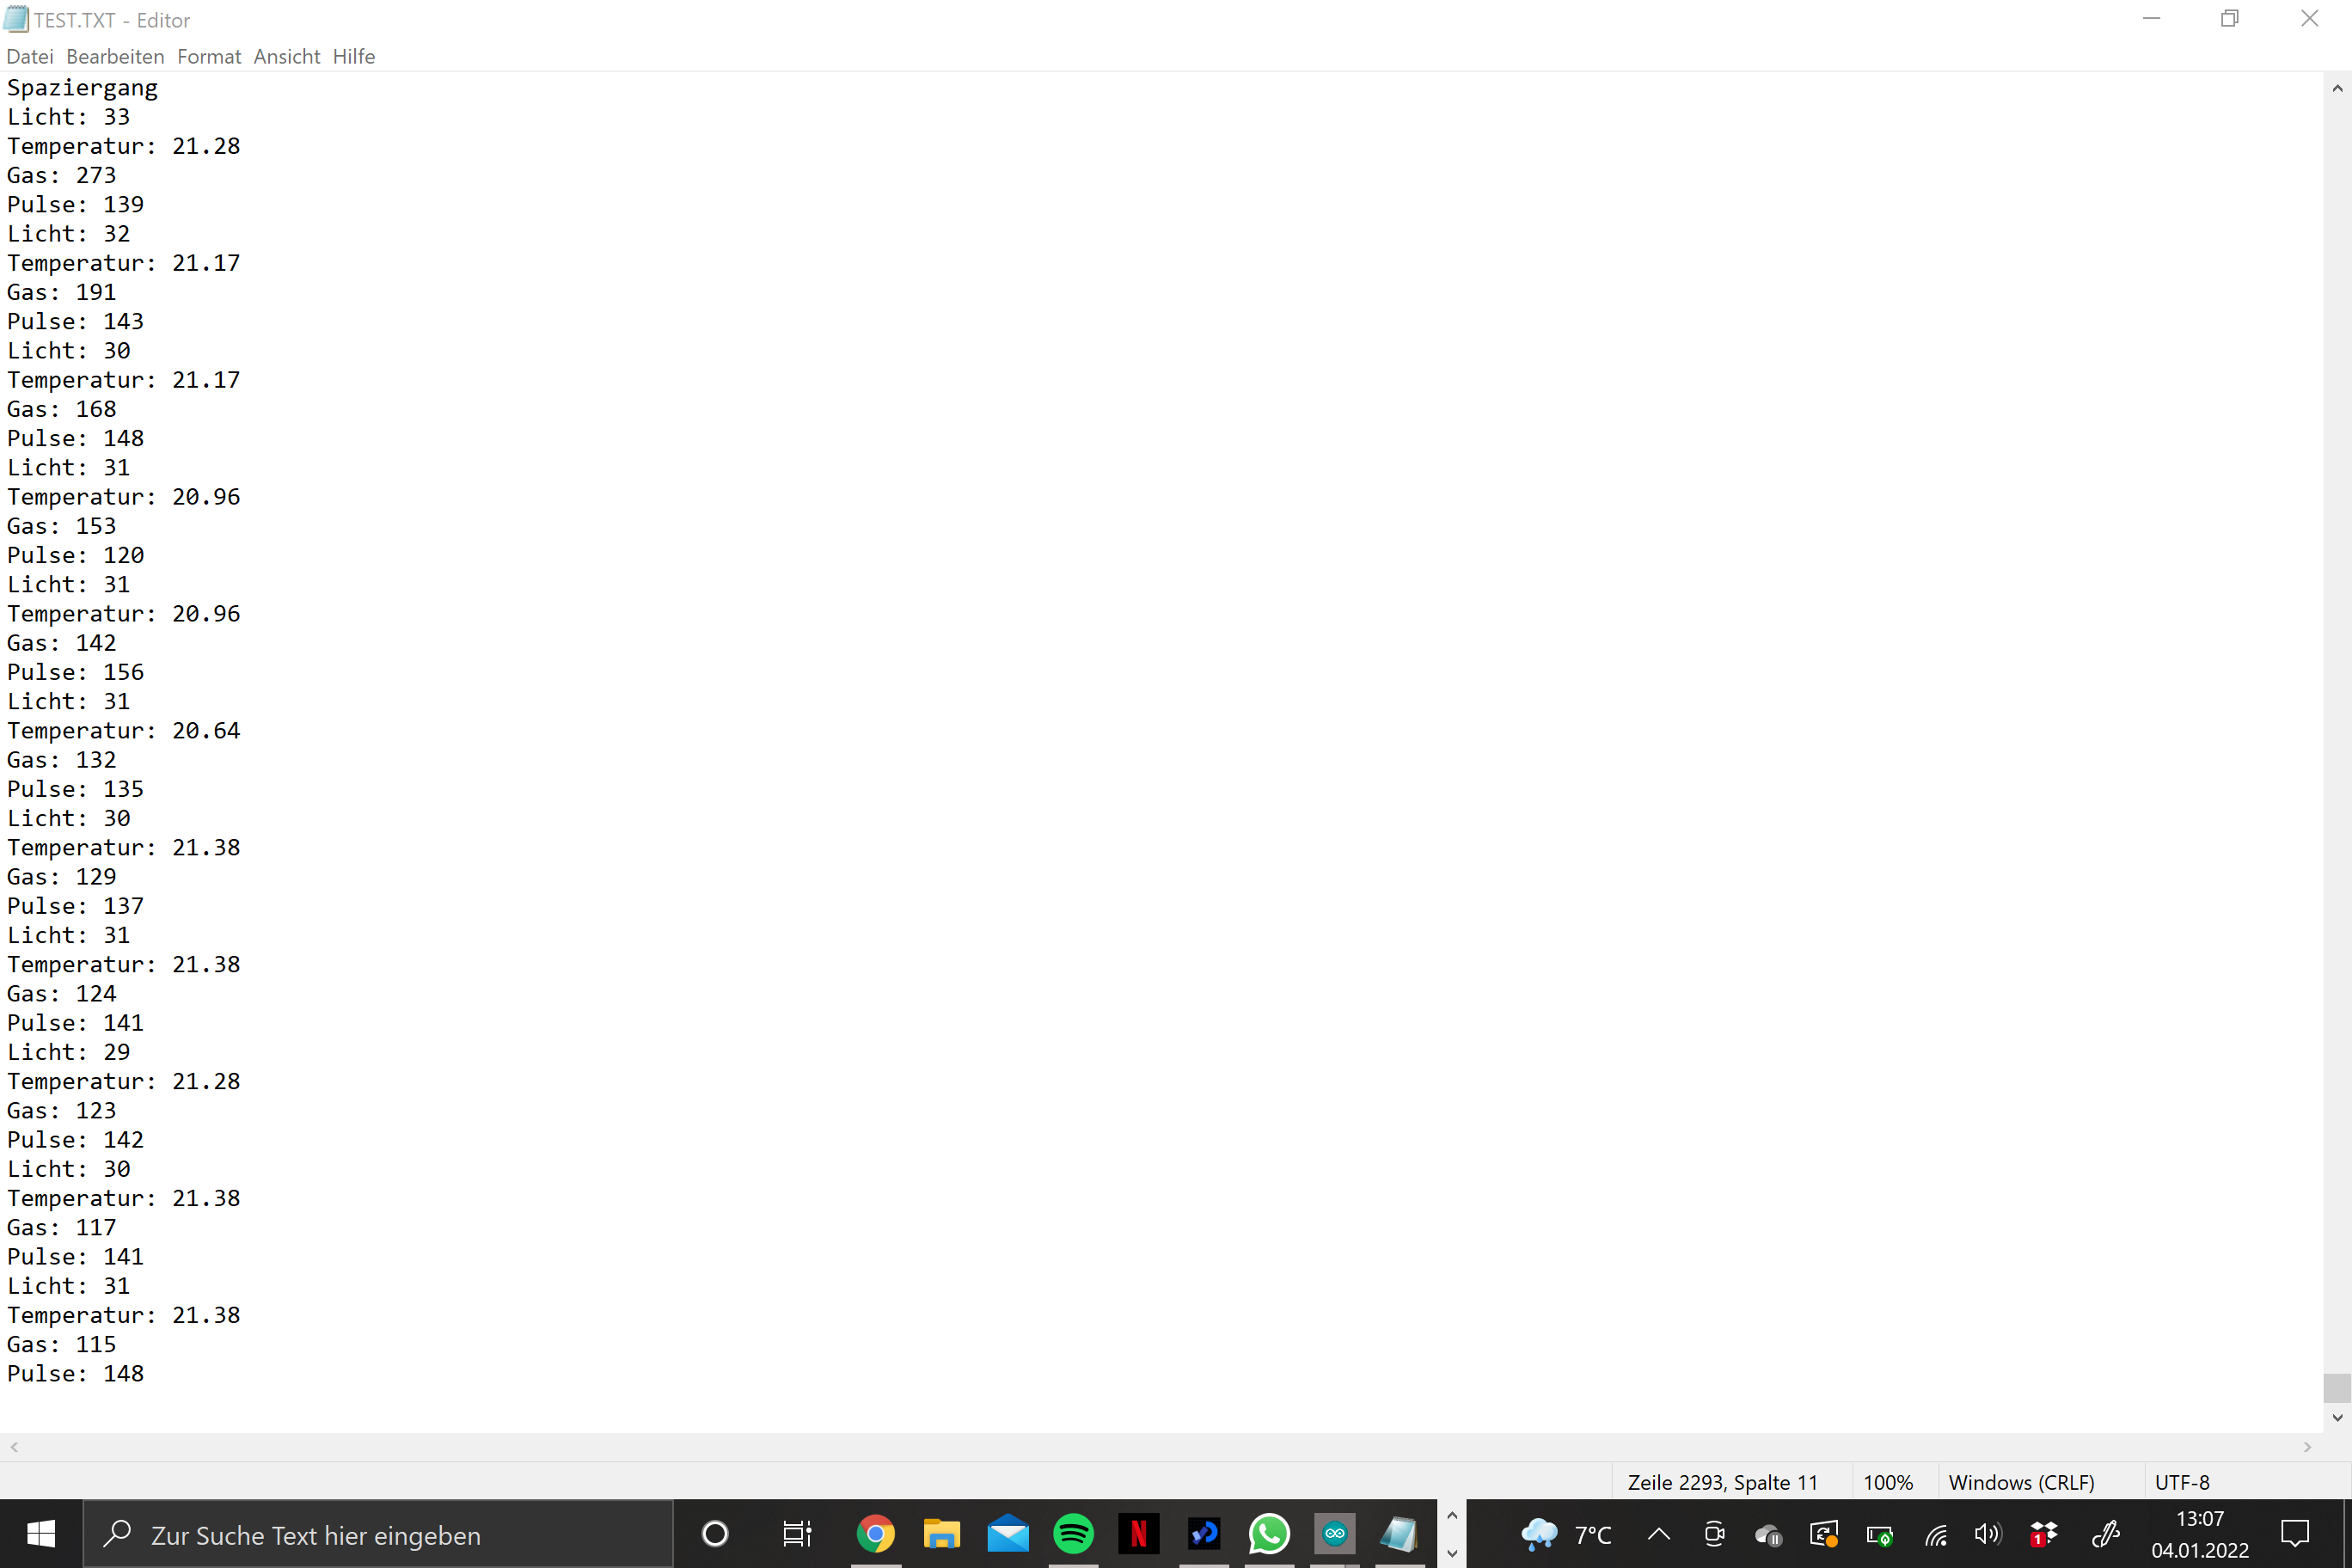Open the OneDrive paused tray icon
This screenshot has height=1568, width=2352.
pos(1768,1534)
